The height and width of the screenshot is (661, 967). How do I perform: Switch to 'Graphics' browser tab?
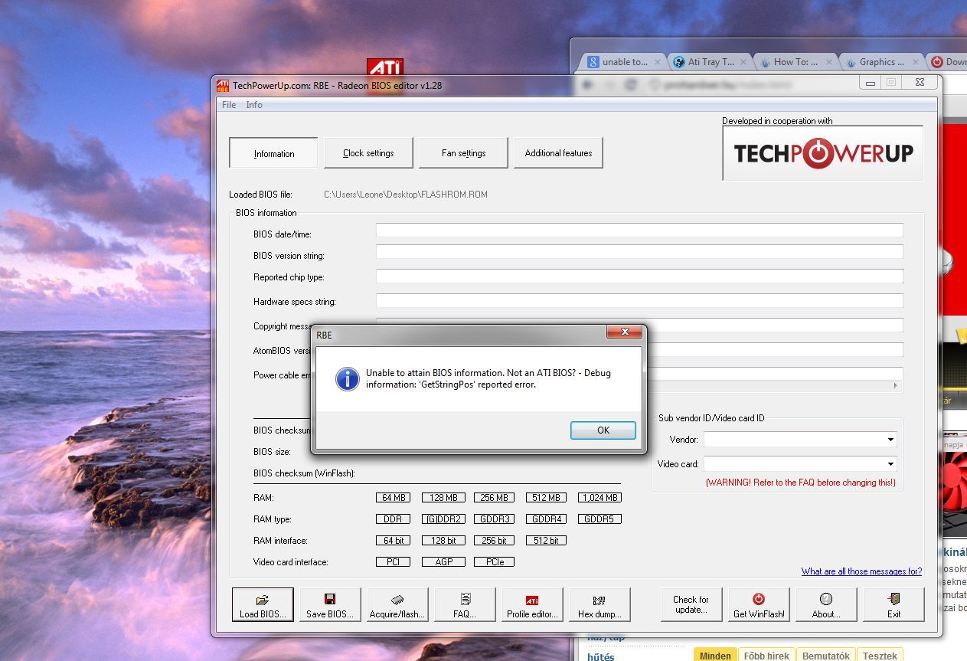tap(880, 62)
